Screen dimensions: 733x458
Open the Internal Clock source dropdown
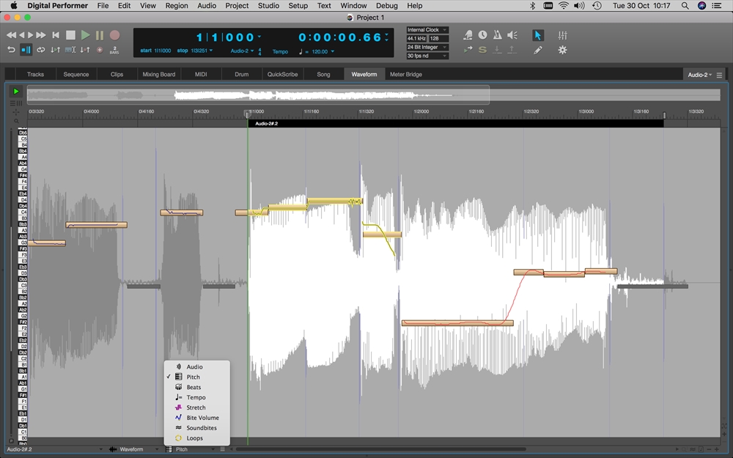[427, 30]
